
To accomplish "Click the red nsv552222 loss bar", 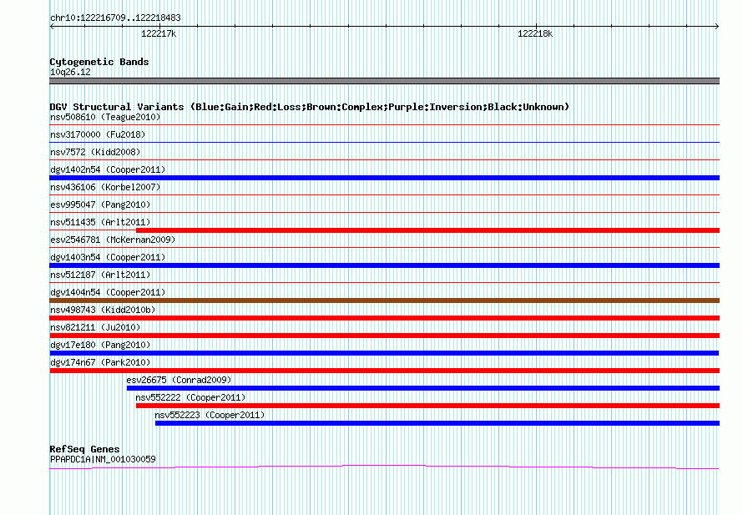I will click(x=427, y=406).
